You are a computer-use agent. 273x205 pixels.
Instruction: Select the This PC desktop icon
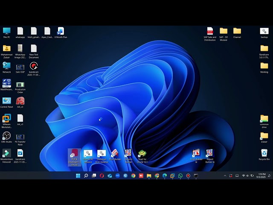[x=7, y=33]
